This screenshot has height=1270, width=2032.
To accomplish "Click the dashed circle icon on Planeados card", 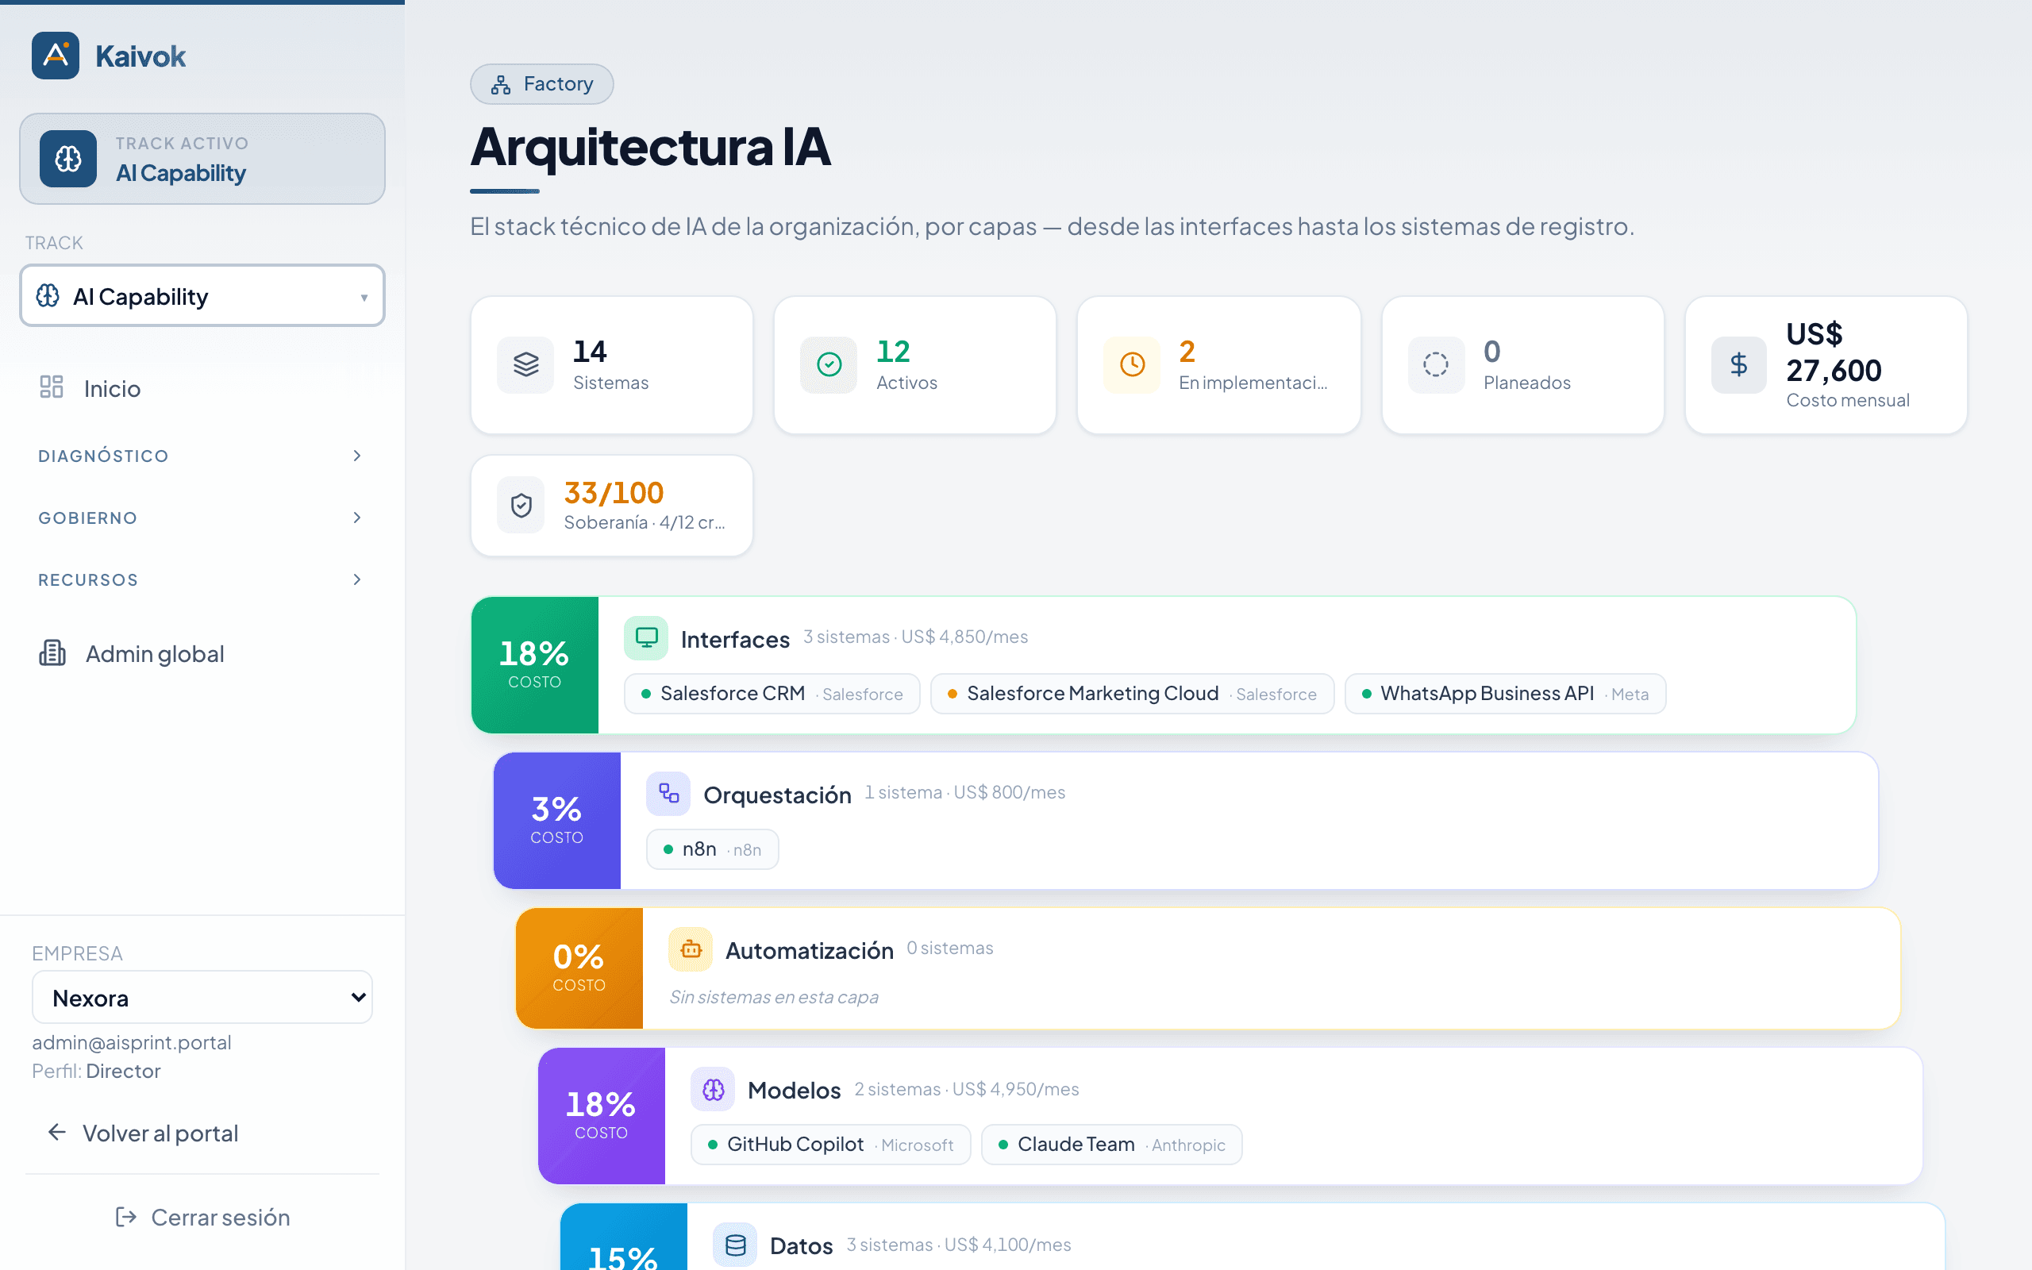I will click(x=1436, y=364).
